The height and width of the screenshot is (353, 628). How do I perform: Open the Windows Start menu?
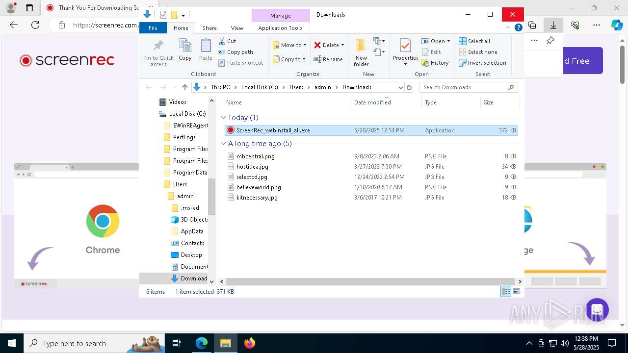[12, 343]
